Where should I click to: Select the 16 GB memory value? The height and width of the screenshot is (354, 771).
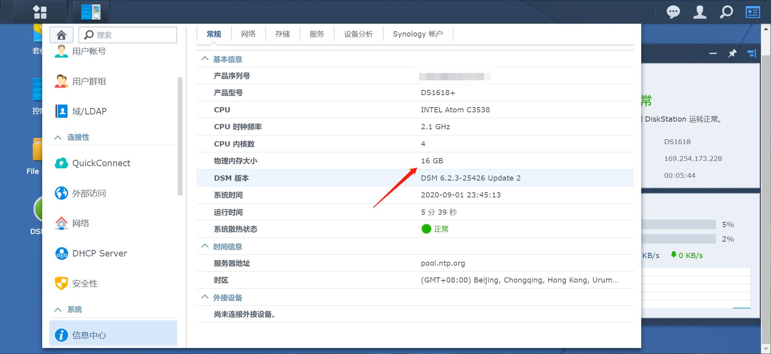point(432,161)
